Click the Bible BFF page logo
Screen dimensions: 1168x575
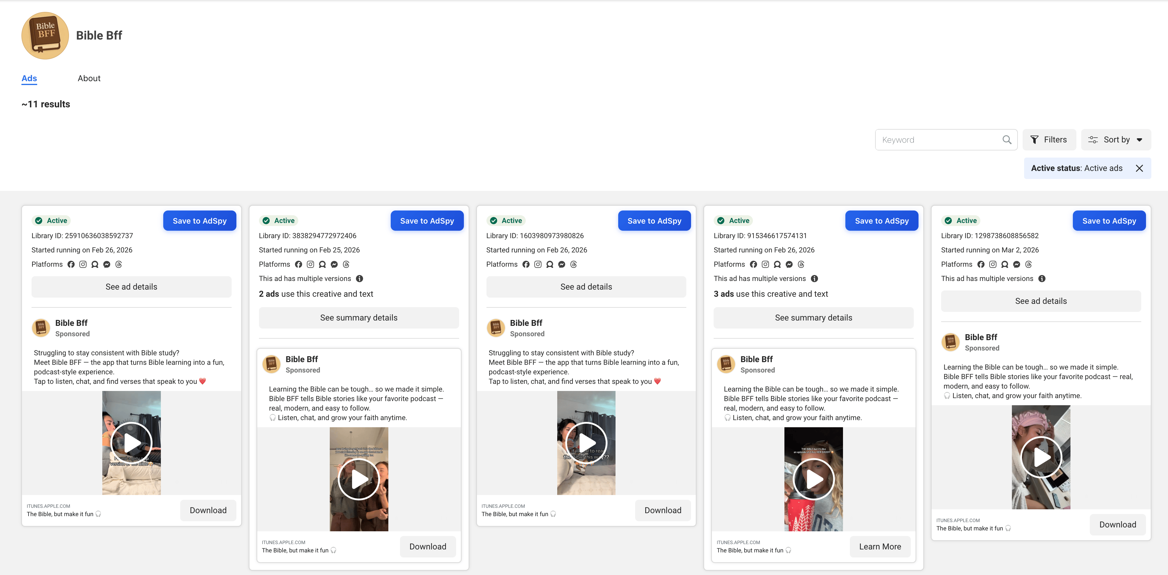(x=45, y=35)
